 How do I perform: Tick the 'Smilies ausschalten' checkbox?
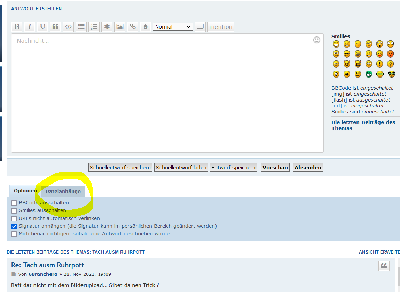pos(14,211)
